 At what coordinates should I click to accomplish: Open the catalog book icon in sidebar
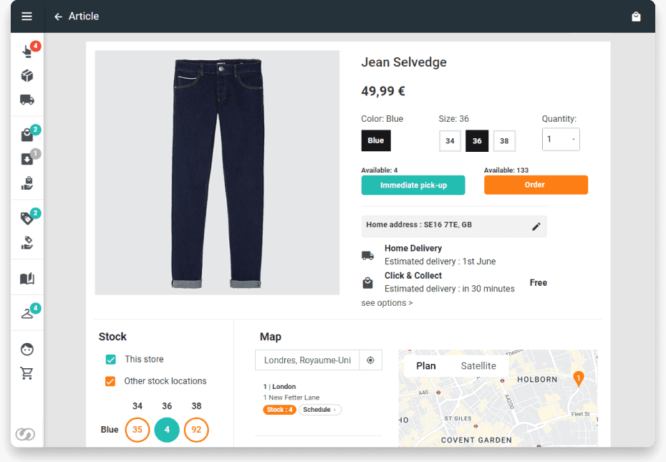(27, 279)
